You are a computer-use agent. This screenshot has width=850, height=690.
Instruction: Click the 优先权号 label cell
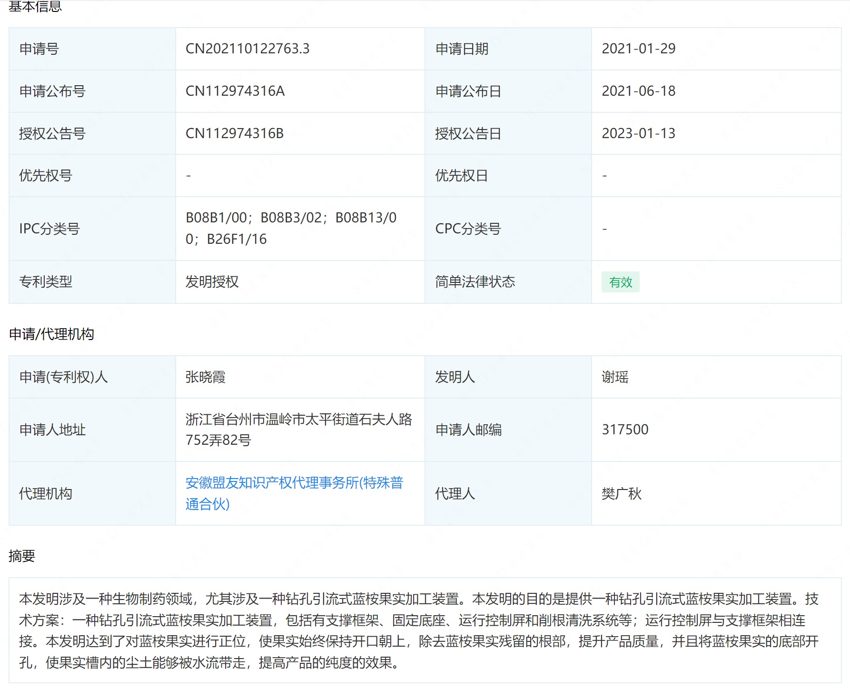coord(92,176)
